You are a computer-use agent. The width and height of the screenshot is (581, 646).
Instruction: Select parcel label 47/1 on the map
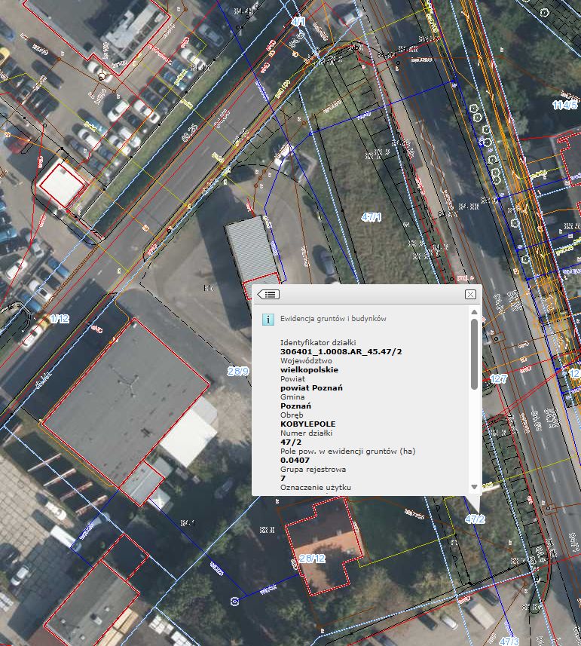tap(372, 217)
